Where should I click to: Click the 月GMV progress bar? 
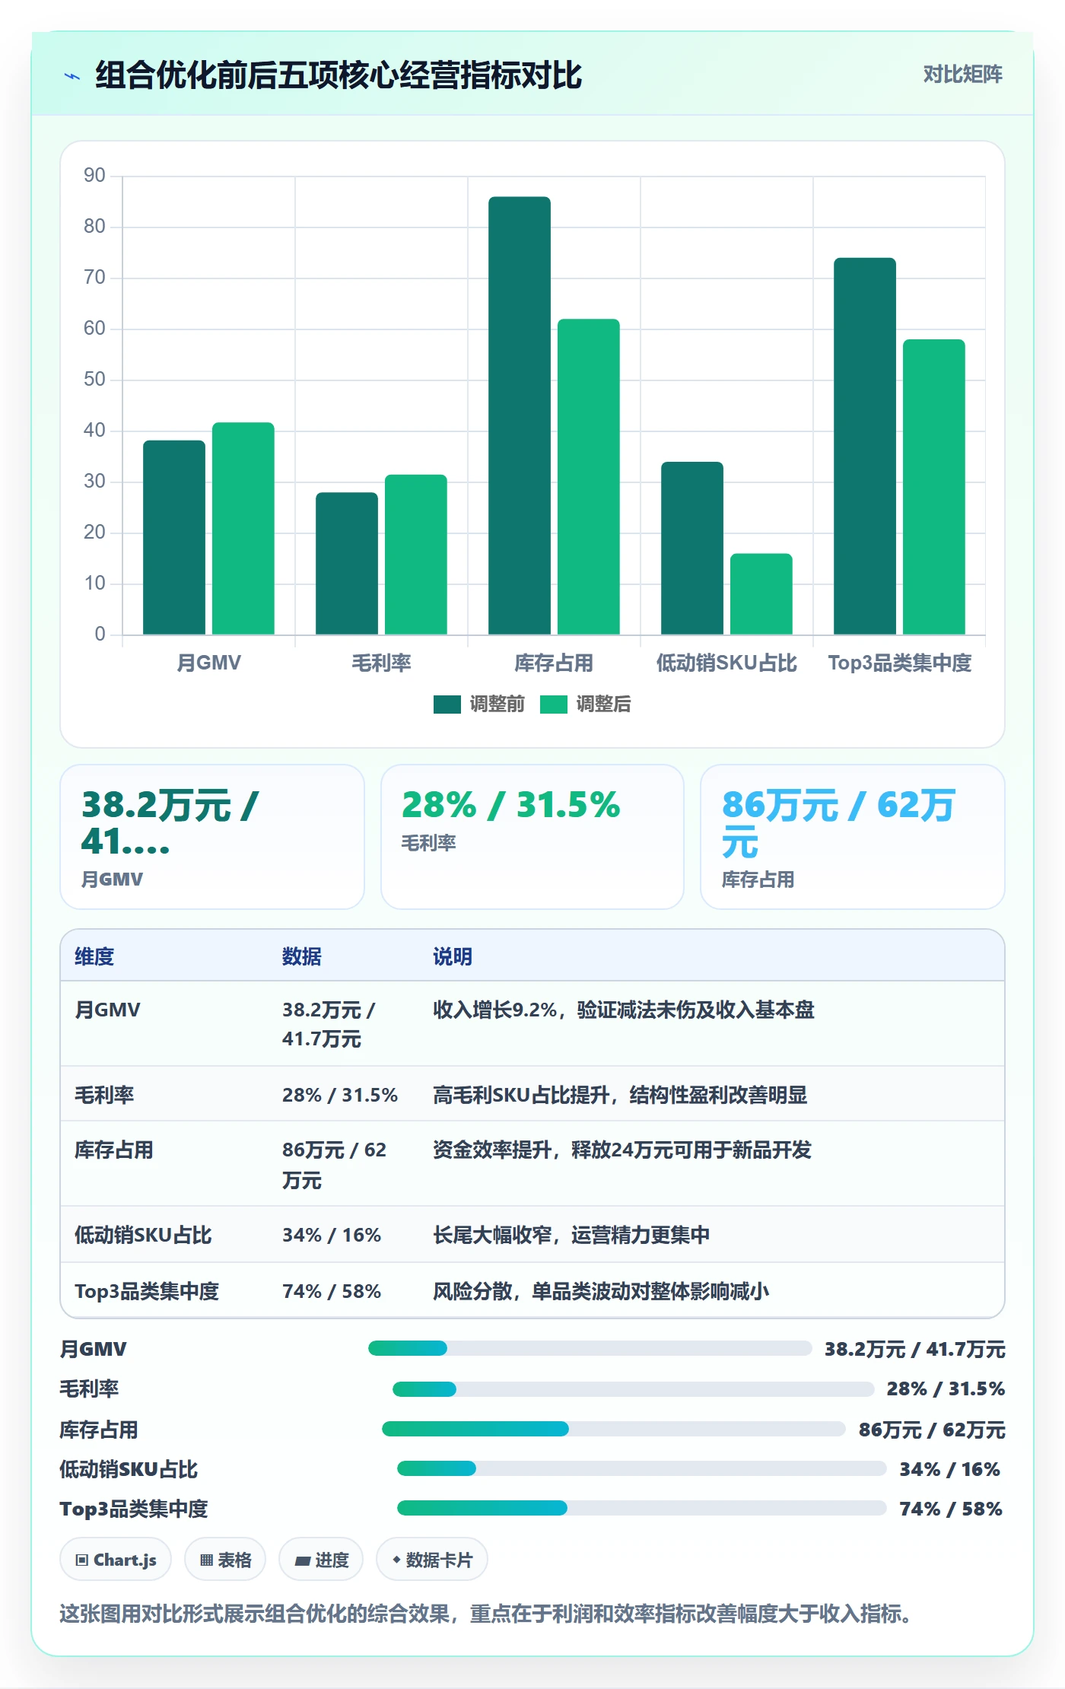pos(590,1348)
